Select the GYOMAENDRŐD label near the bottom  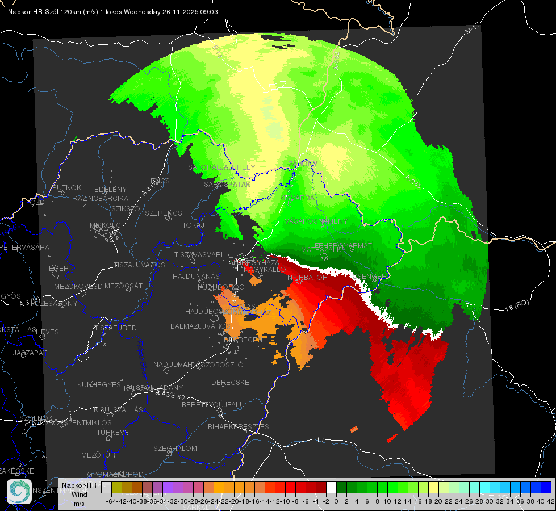tap(115, 474)
